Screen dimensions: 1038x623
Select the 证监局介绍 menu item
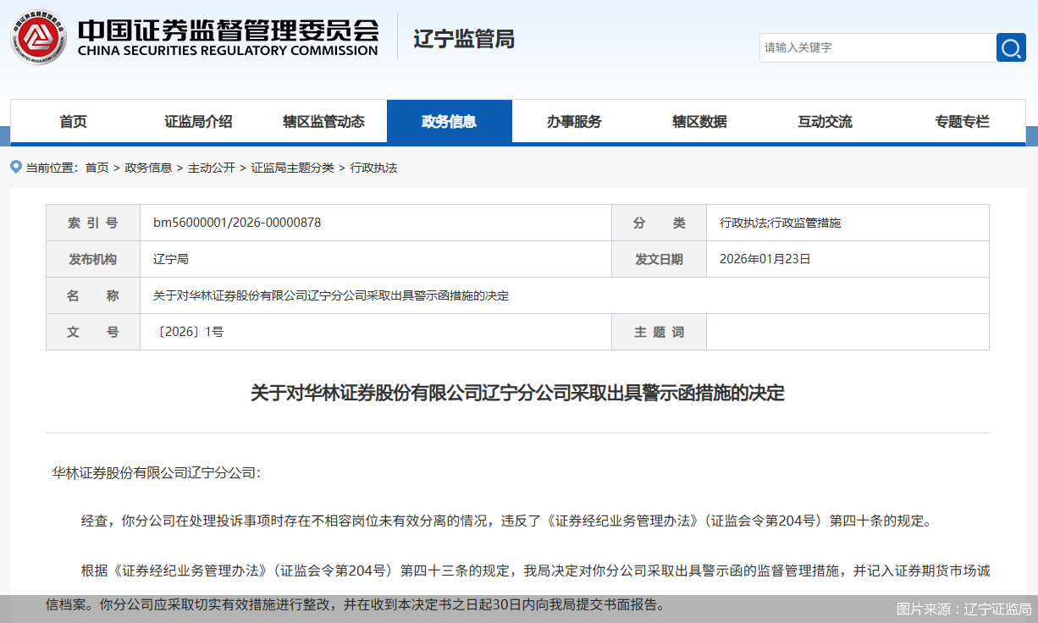(x=198, y=121)
